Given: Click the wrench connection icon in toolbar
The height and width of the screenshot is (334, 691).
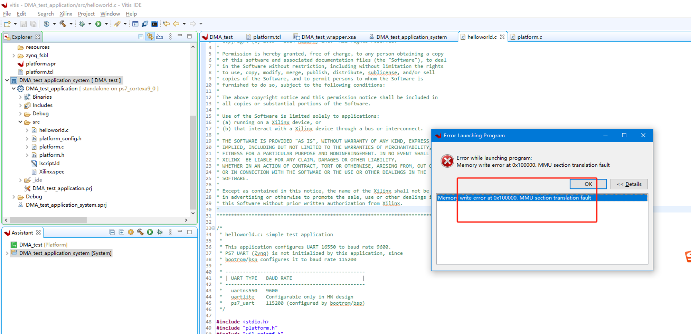Looking at the screenshot, I should pos(145,24).
